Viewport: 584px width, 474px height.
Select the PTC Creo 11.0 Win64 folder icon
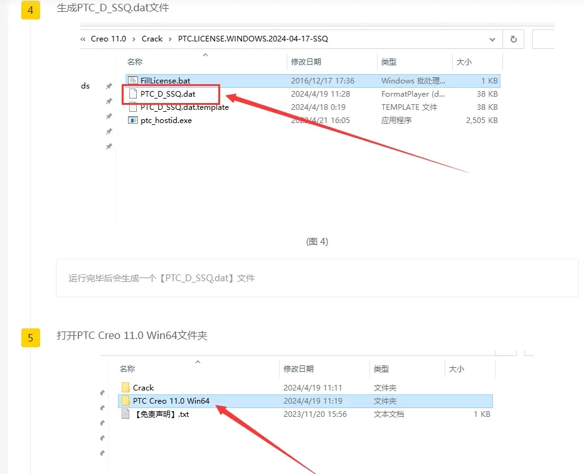coord(125,401)
